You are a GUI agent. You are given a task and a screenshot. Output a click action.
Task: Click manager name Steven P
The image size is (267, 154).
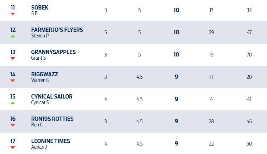[40, 36]
